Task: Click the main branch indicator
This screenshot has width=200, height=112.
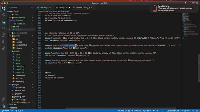Action: (x=6, y=111)
